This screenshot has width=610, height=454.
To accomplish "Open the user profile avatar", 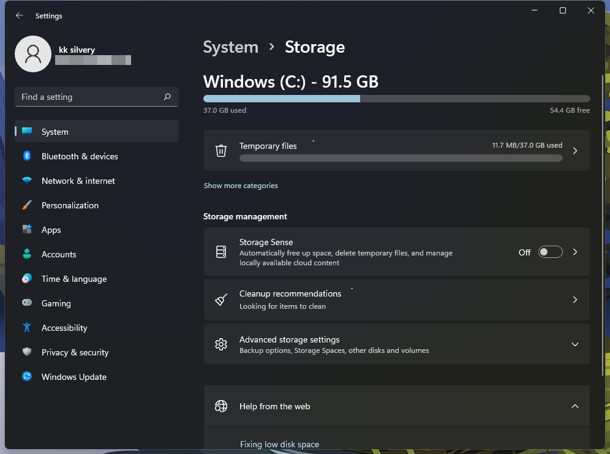I will coord(33,54).
